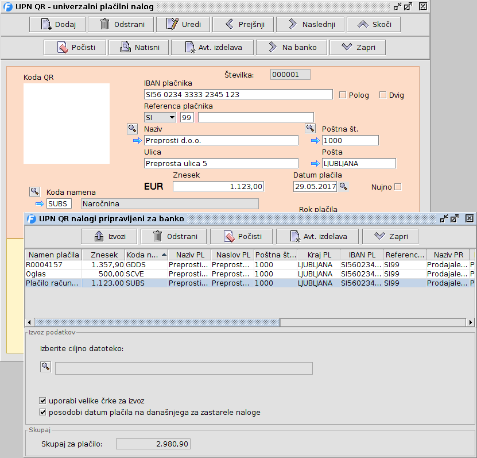Tick the Nujno checkbox
This screenshot has width=477, height=458.
pyautogui.click(x=397, y=187)
